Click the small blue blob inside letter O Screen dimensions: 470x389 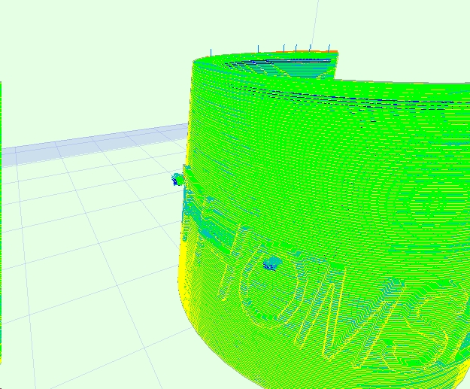[x=271, y=263]
